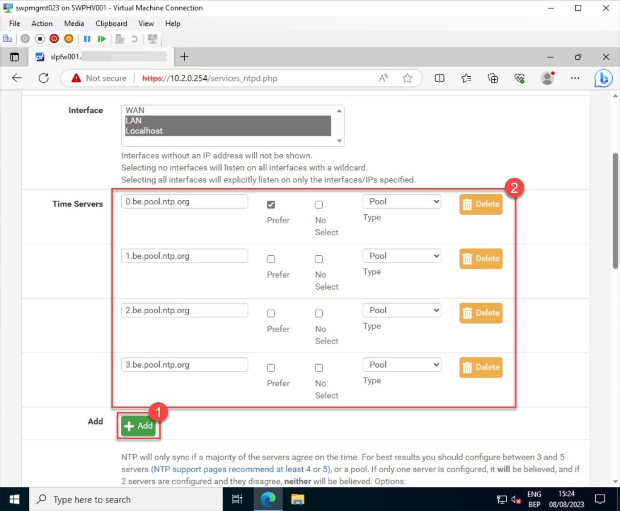The width and height of the screenshot is (620, 511).
Task: Click the green Add button
Action: 139,426
